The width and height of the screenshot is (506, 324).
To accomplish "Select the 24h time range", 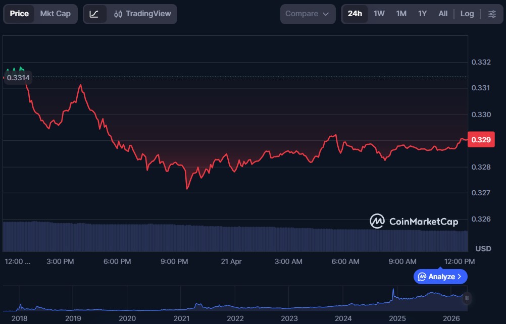I will tap(355, 14).
